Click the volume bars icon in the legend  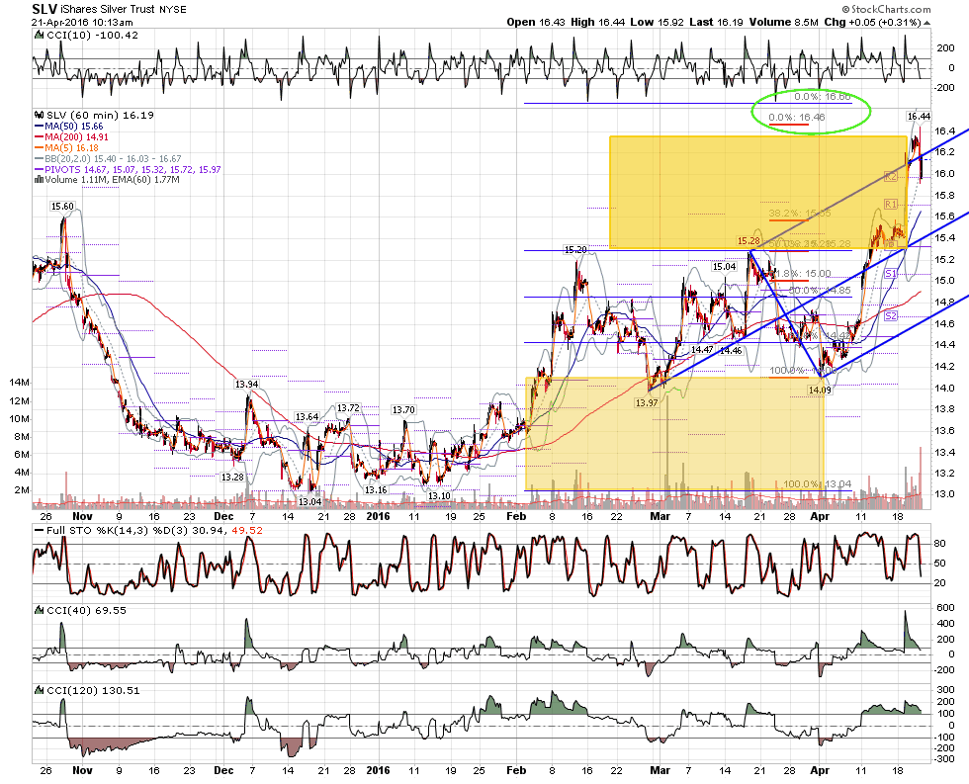(x=39, y=180)
